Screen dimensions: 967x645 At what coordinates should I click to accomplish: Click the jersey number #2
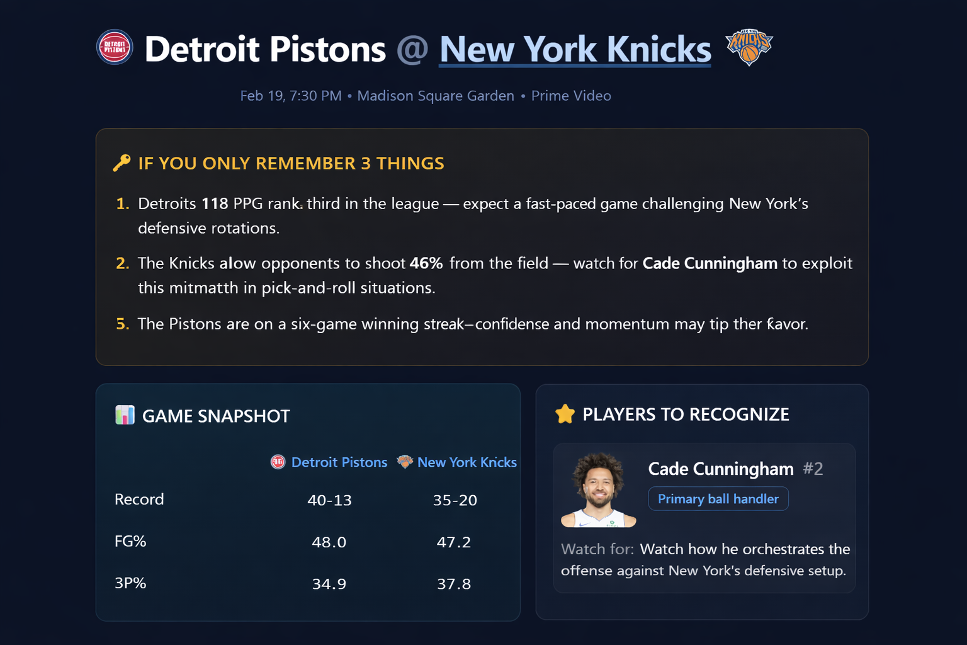[813, 469]
